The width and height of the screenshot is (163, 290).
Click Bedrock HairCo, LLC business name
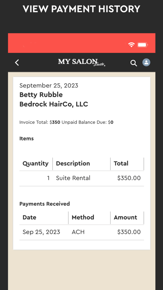pyautogui.click(x=54, y=104)
